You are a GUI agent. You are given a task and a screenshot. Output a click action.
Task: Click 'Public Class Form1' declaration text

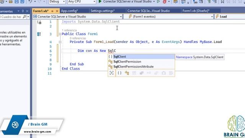[80, 34]
